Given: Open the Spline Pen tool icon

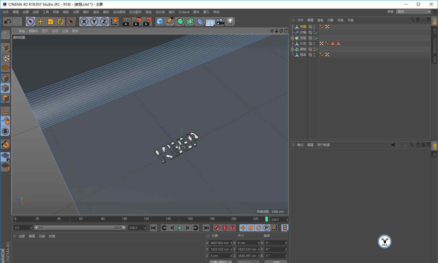Looking at the screenshot, I should pos(170,21).
